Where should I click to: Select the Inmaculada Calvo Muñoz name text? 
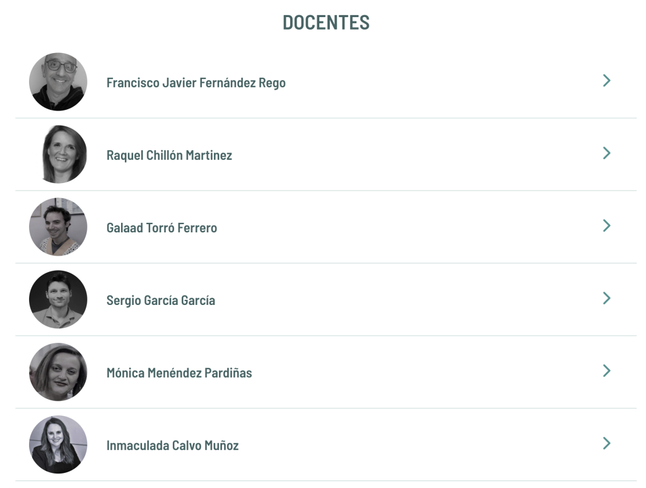[173, 446]
